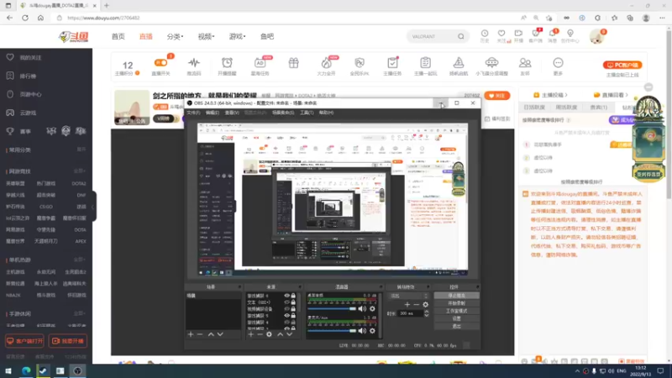Expand the 分类 categories dropdown

[x=175, y=36]
